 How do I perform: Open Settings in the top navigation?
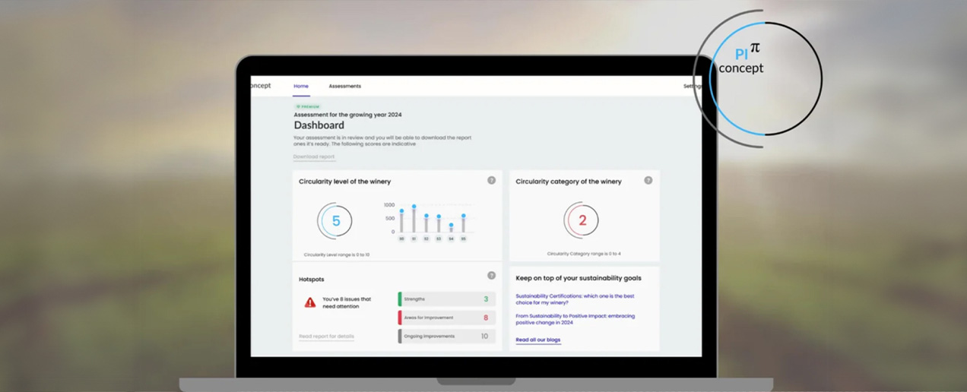(693, 87)
